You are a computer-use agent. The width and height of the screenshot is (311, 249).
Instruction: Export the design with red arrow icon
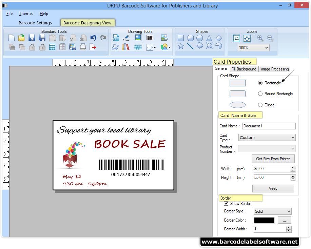point(93,47)
